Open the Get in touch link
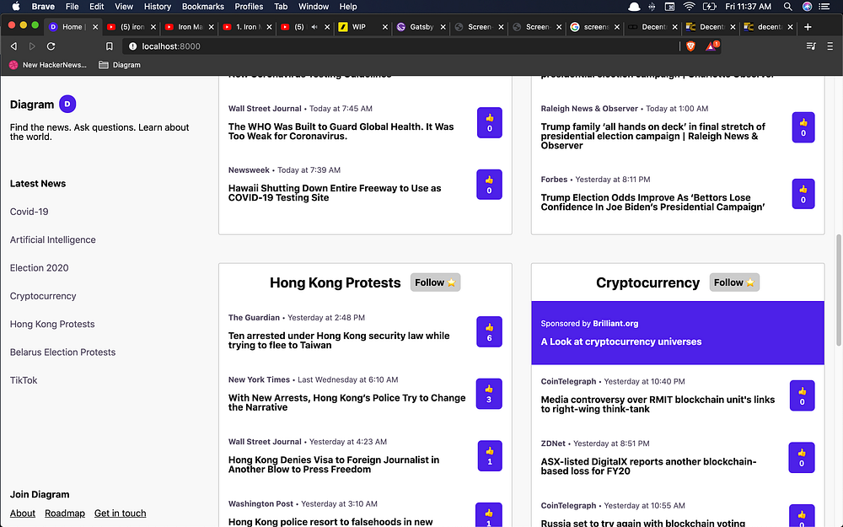843x527 pixels. point(120,513)
